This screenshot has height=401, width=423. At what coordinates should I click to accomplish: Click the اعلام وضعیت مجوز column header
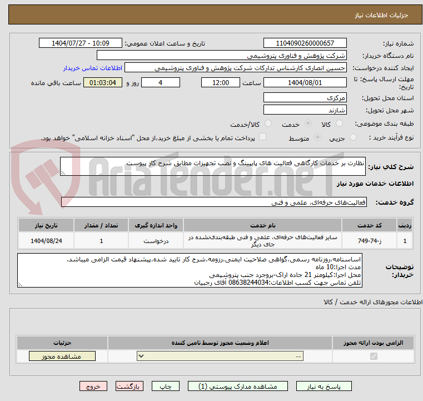220,343
